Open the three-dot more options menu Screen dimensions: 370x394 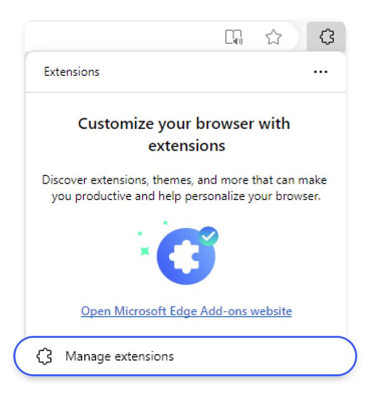(320, 72)
